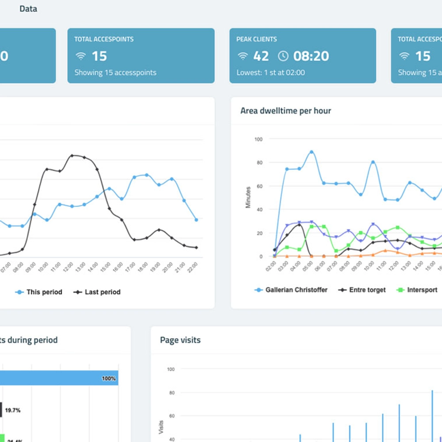Click wifi icon in the cut-off rightmost card

(404, 56)
